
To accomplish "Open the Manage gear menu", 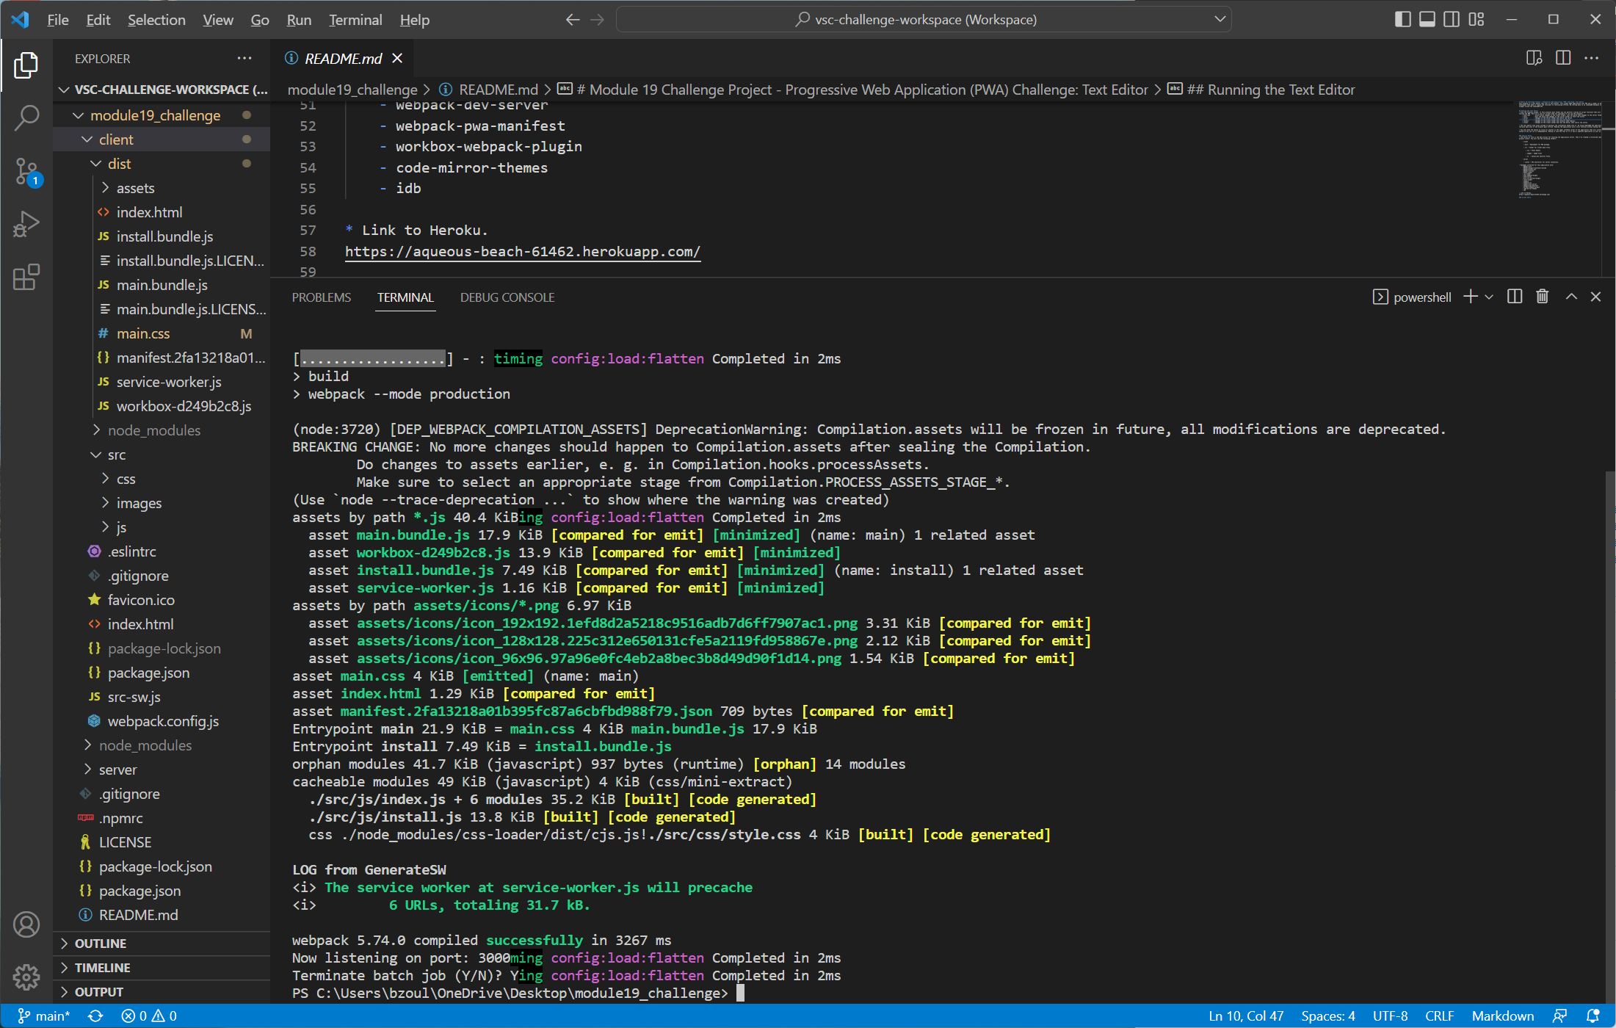I will pyautogui.click(x=26, y=977).
